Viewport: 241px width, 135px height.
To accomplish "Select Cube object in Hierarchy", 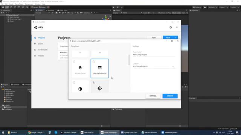I will (x=11, y=21).
